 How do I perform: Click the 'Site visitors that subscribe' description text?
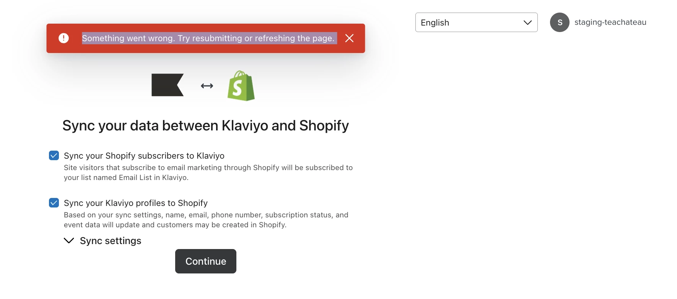coord(208,172)
